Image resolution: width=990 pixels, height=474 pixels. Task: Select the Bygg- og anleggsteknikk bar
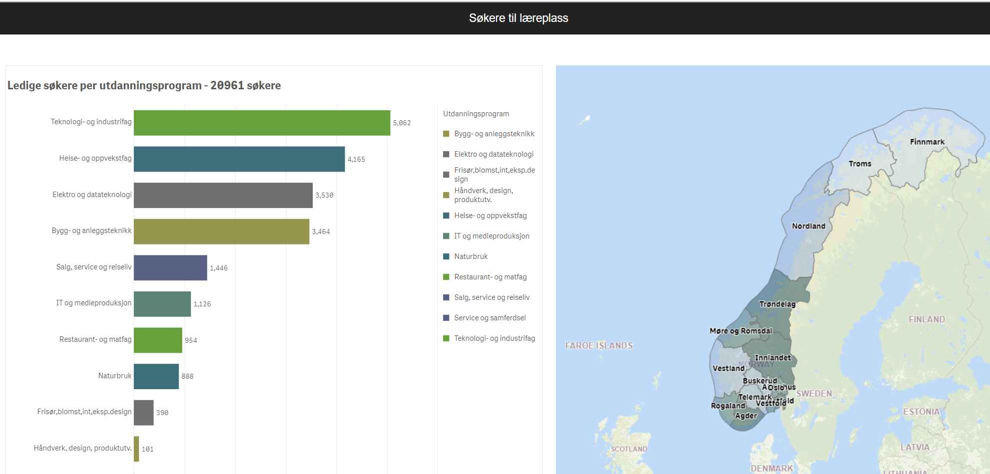(221, 232)
